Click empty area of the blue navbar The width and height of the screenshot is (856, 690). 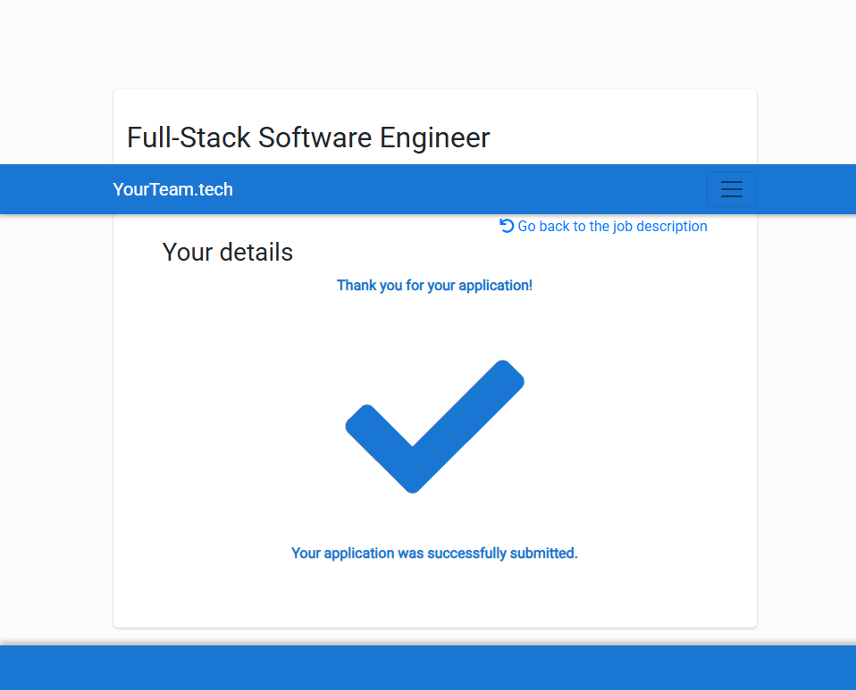point(465,189)
